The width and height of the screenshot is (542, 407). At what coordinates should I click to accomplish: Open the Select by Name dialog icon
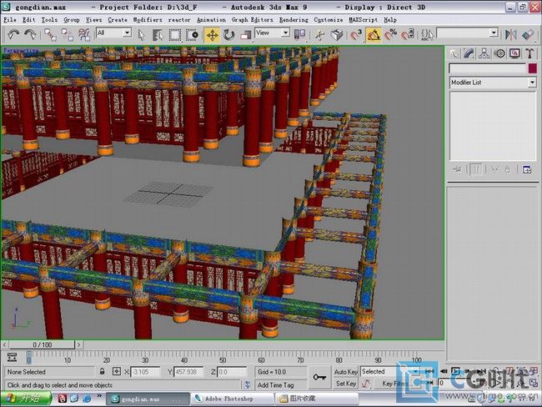[158, 34]
